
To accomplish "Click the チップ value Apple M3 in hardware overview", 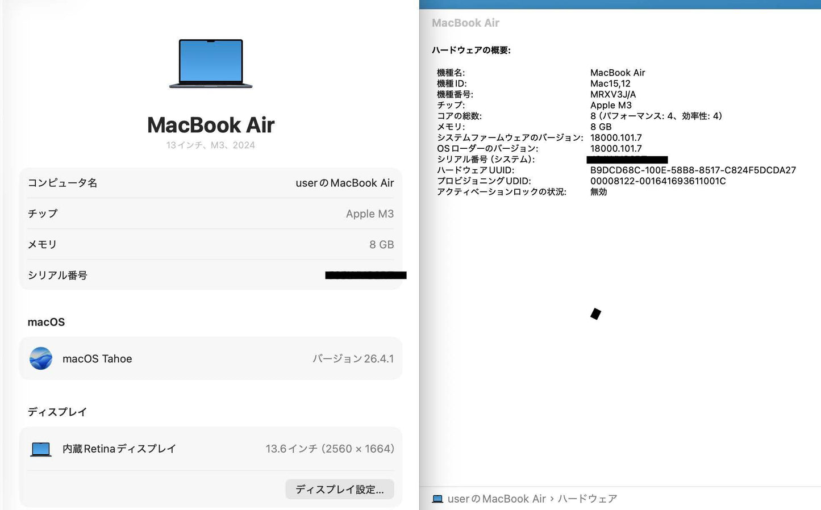I will point(611,105).
